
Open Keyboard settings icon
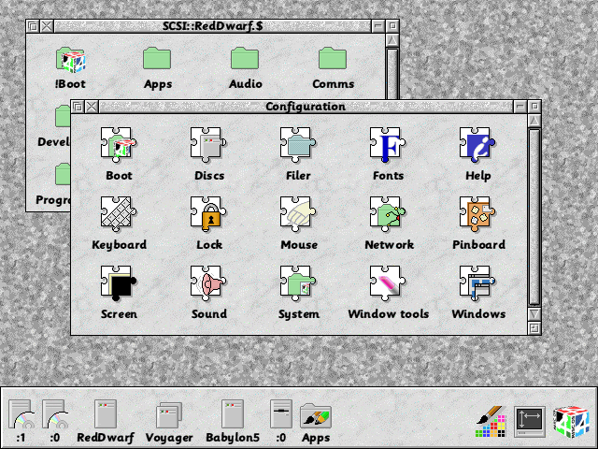119,214
